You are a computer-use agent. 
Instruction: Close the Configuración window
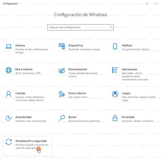(156, 3)
